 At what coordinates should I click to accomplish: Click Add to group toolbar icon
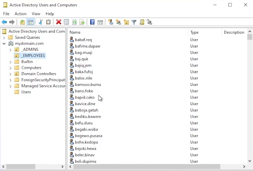click(x=149, y=22)
